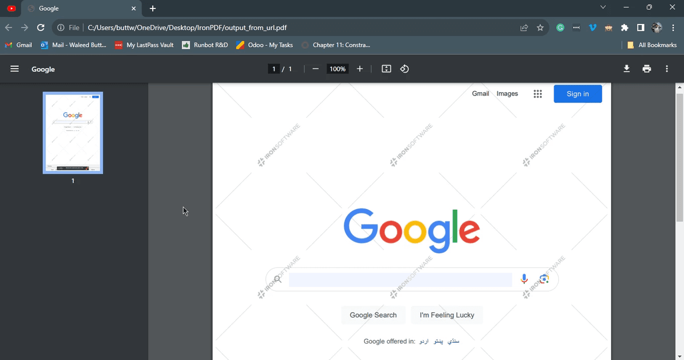Open the Chrome profile avatar
684x360 pixels.
[x=657, y=28]
